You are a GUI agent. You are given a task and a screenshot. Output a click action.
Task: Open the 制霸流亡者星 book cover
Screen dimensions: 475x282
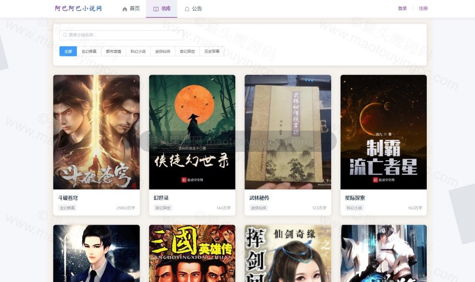384,132
